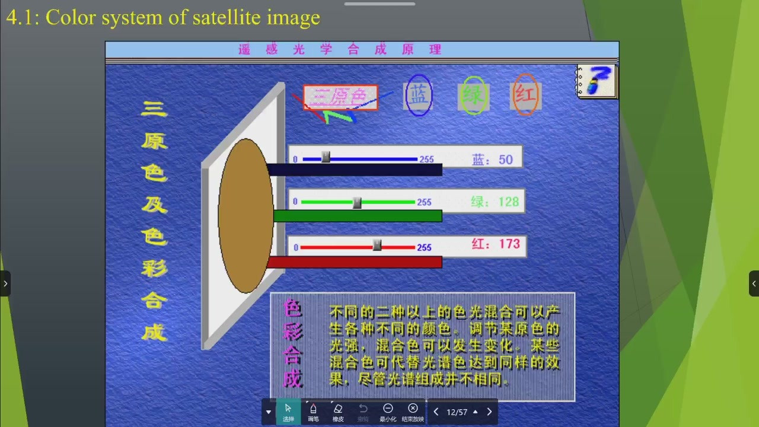Click the 最小化 minimize presentation icon
This screenshot has width=759, height=427.
388,412
